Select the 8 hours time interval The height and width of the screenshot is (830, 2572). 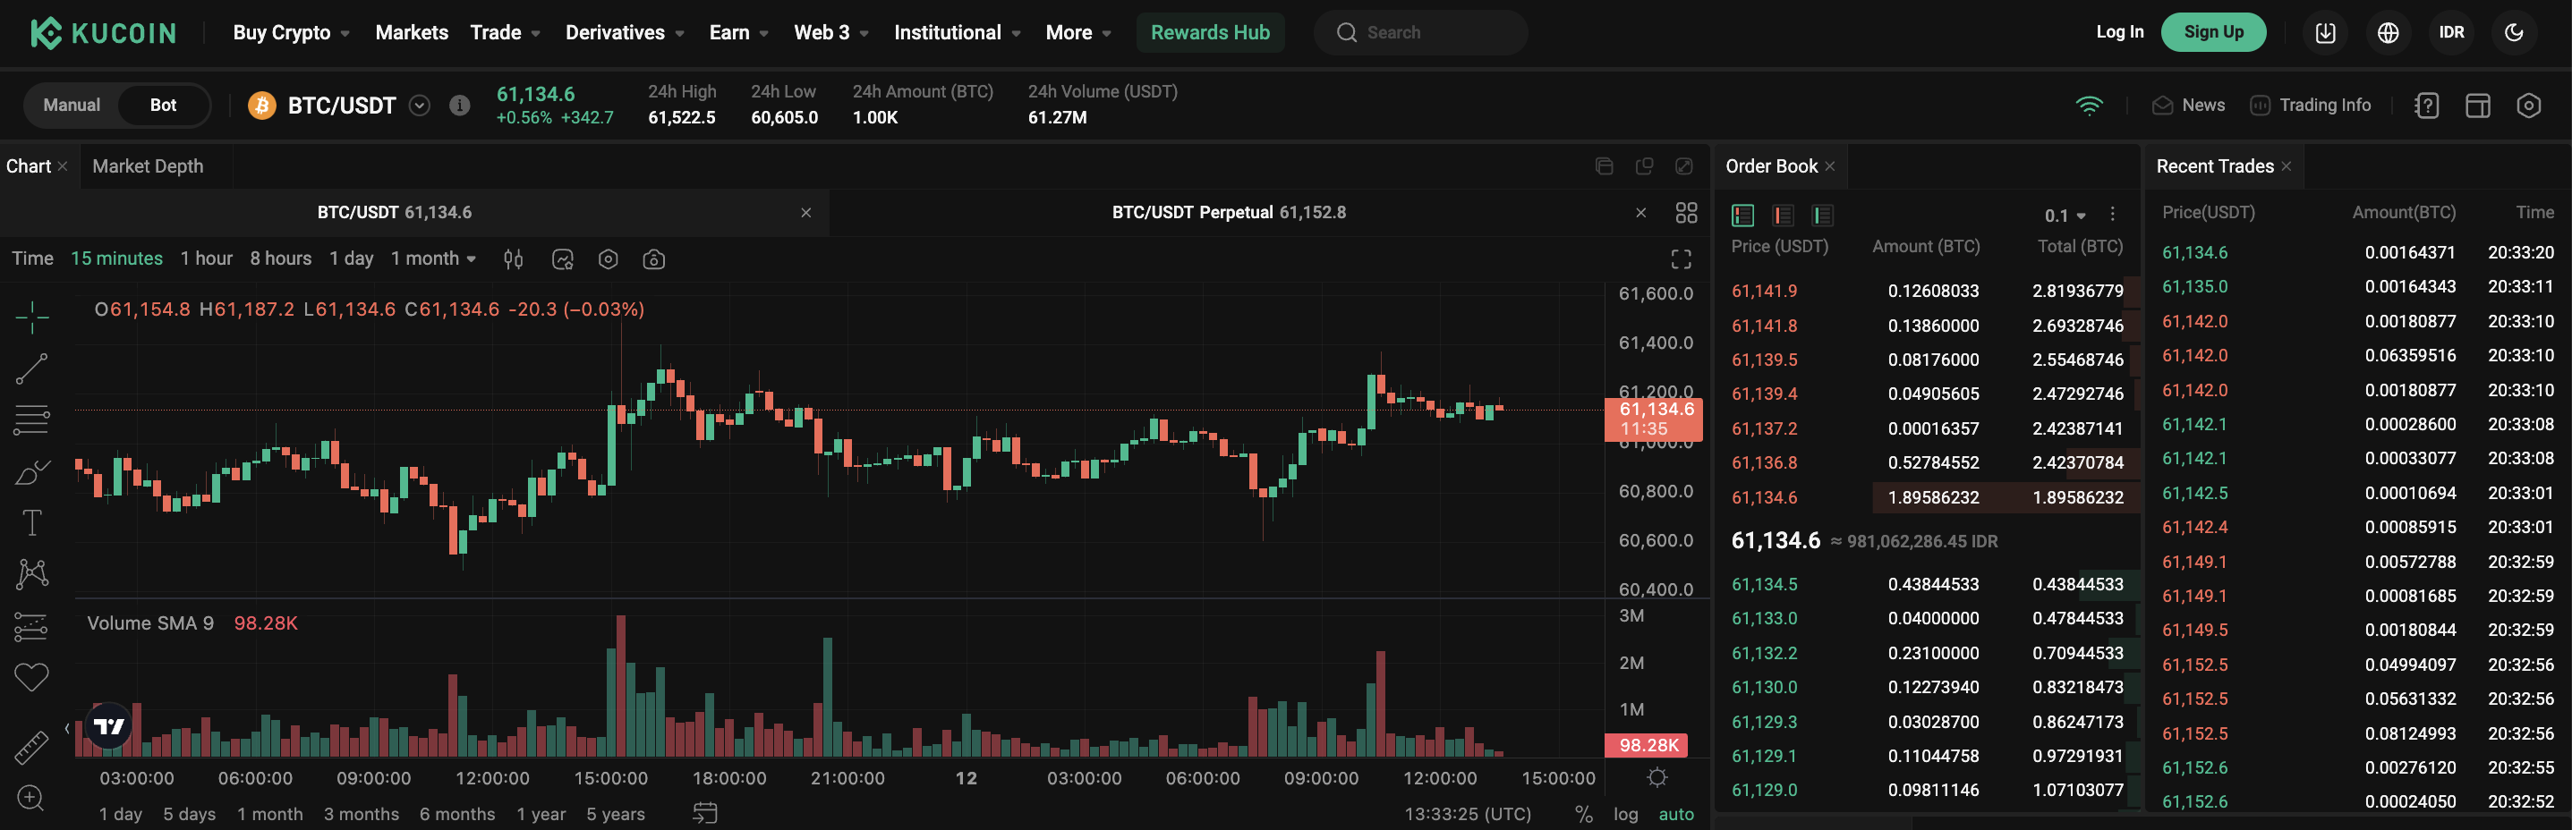point(281,258)
